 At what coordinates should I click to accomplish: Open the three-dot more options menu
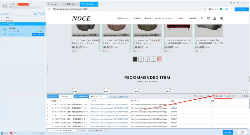click(x=232, y=9)
